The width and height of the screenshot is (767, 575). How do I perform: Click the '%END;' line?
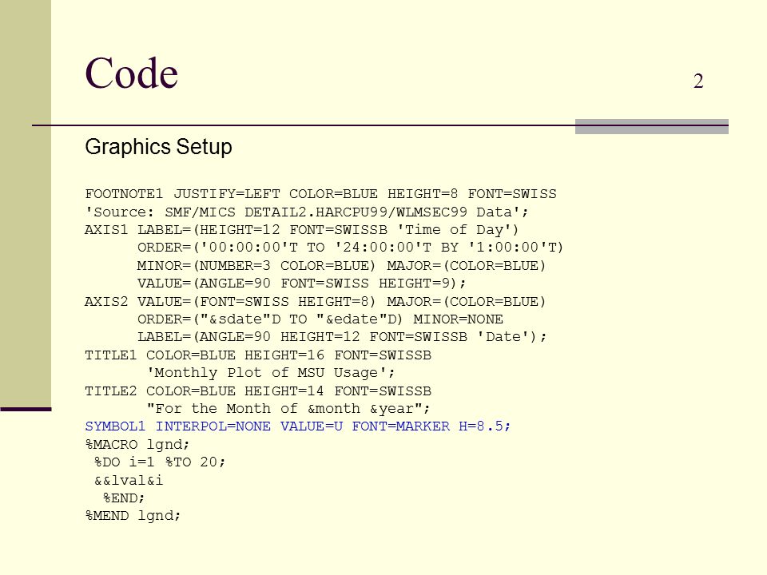124,498
